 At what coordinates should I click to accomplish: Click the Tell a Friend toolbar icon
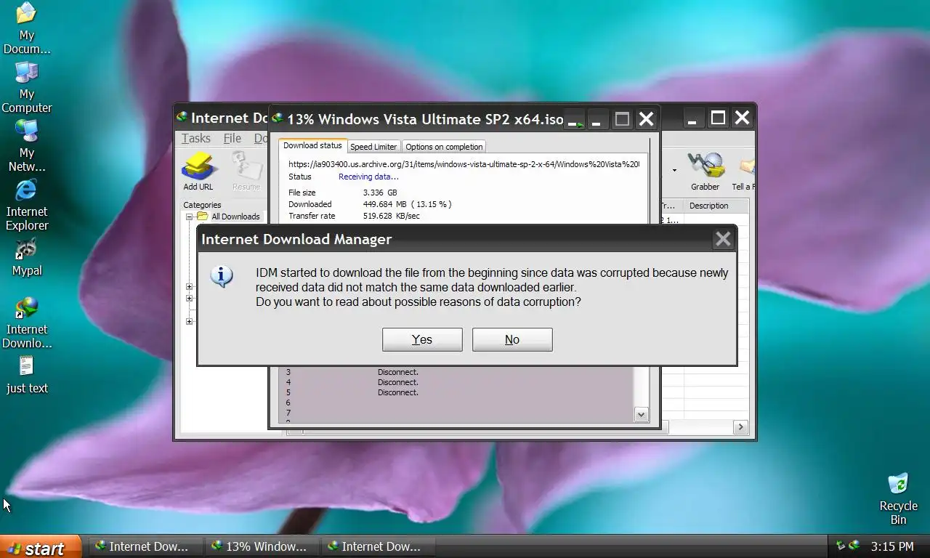point(744,171)
